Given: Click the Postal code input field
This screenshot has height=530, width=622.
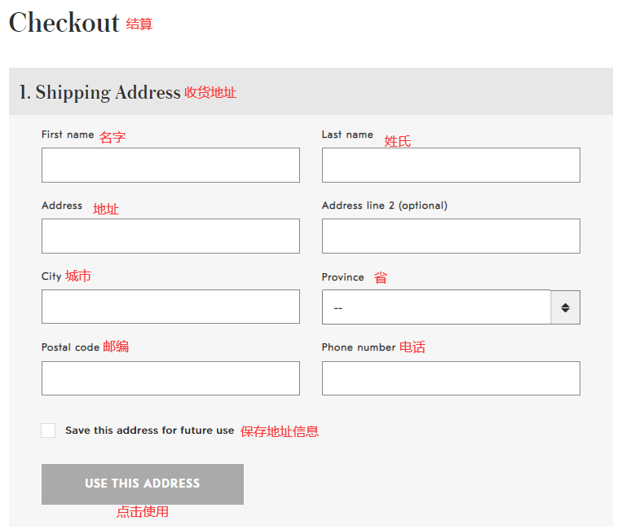Looking at the screenshot, I should [170, 378].
